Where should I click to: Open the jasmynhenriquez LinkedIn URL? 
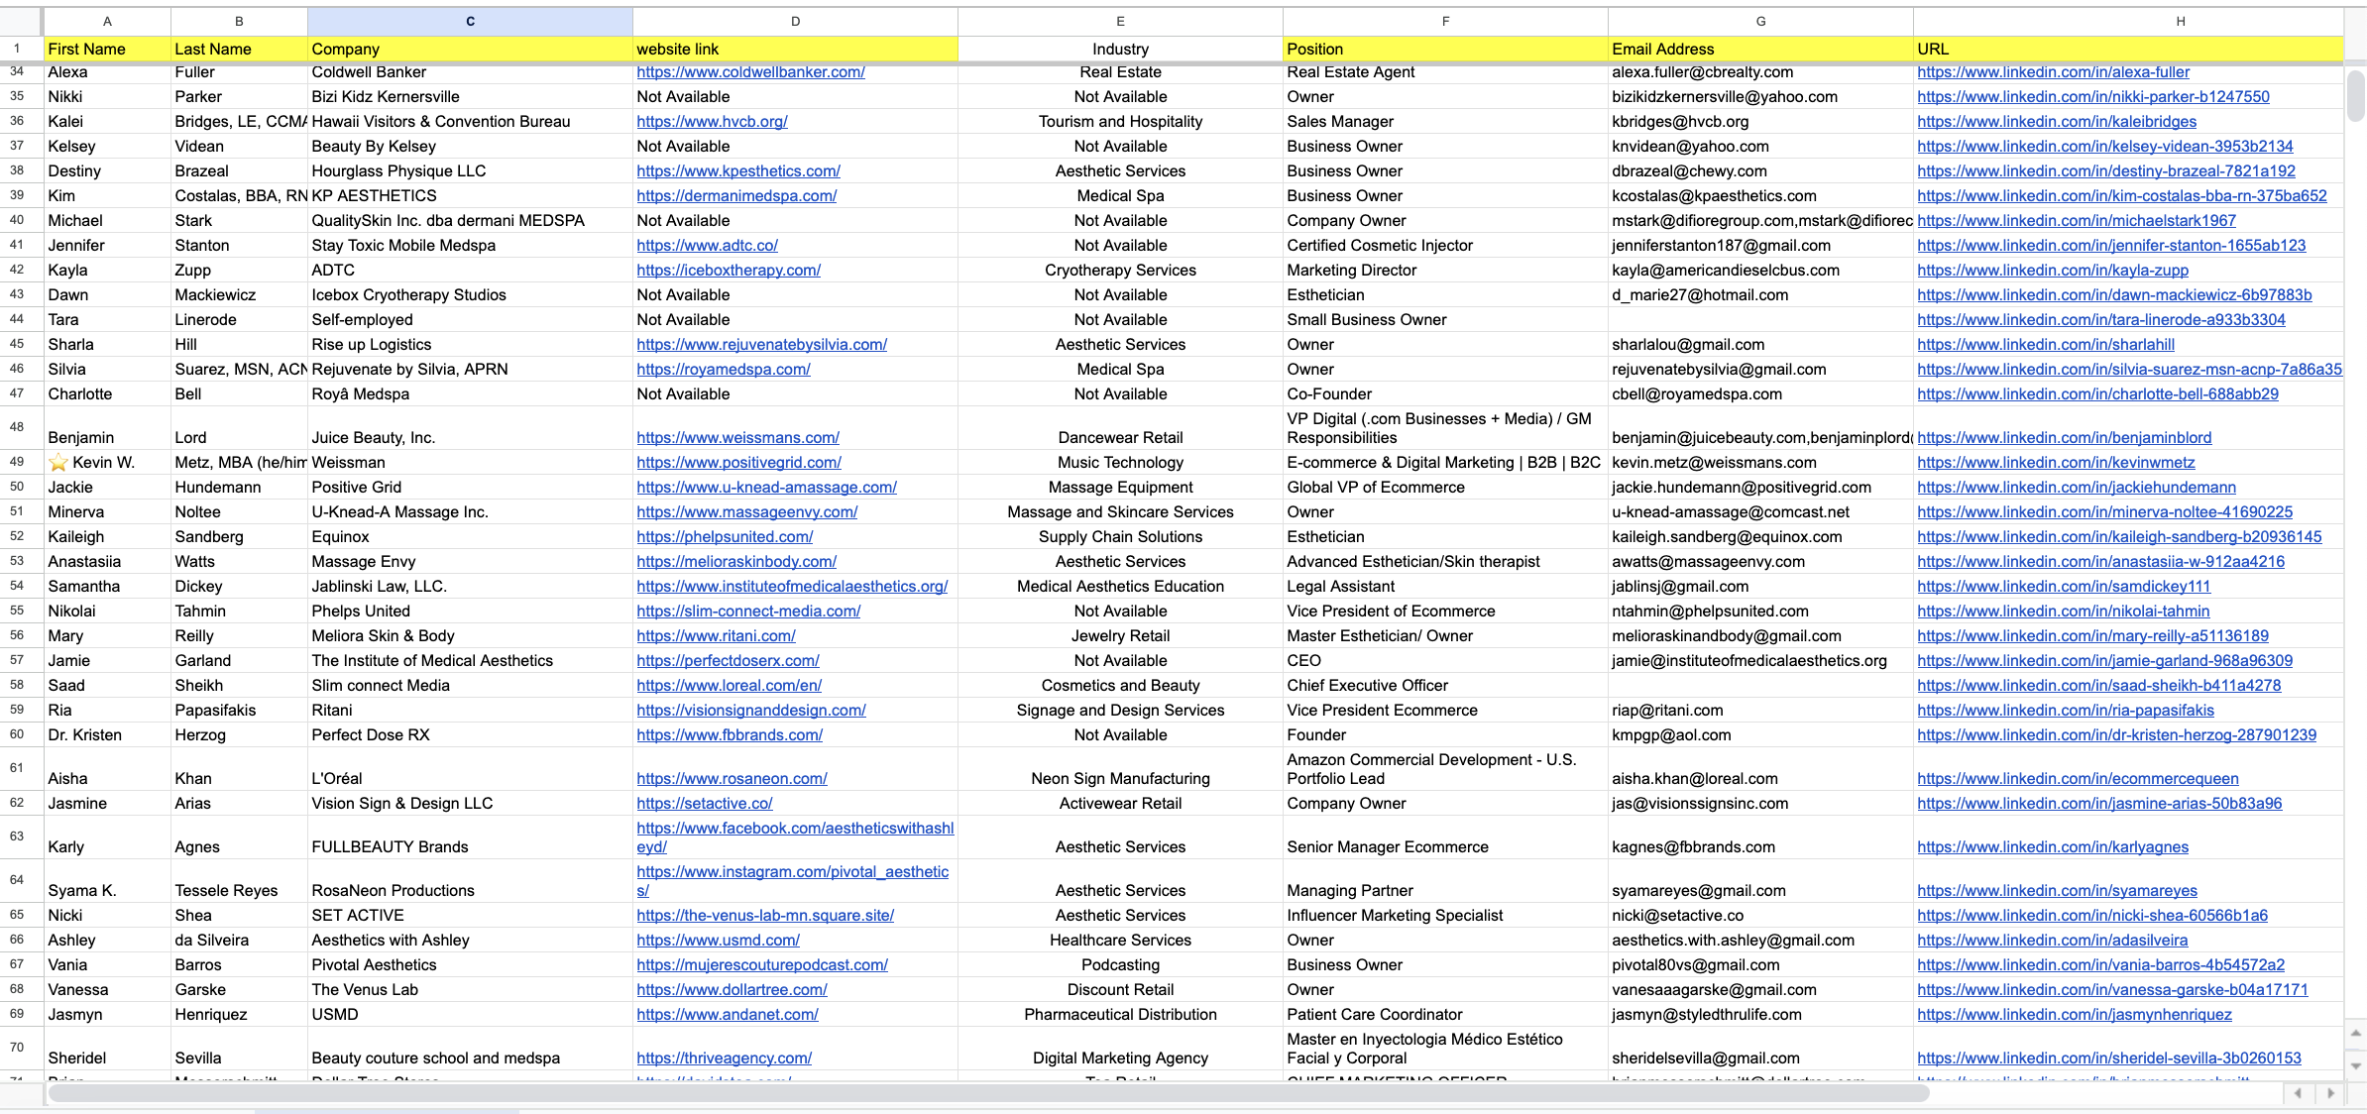[x=2075, y=1014]
